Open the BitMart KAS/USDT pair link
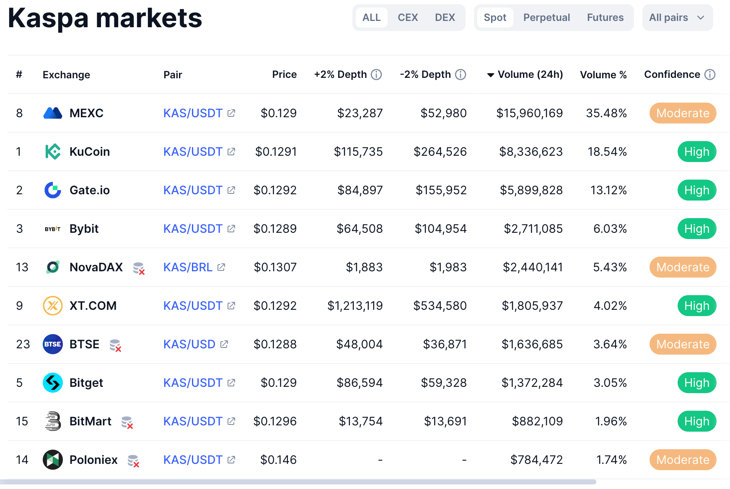This screenshot has width=730, height=489. (x=193, y=421)
